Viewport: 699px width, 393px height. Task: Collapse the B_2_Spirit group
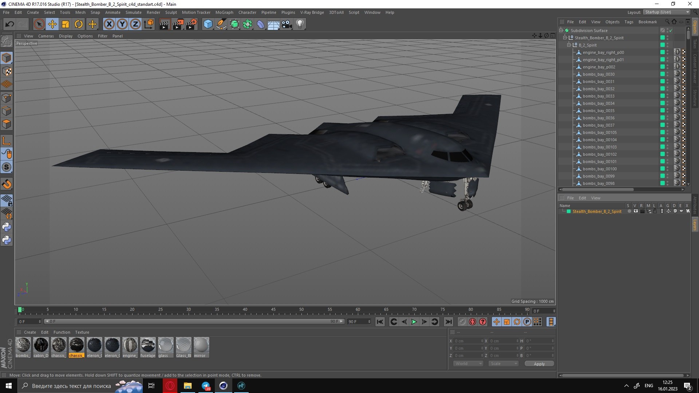coord(569,45)
